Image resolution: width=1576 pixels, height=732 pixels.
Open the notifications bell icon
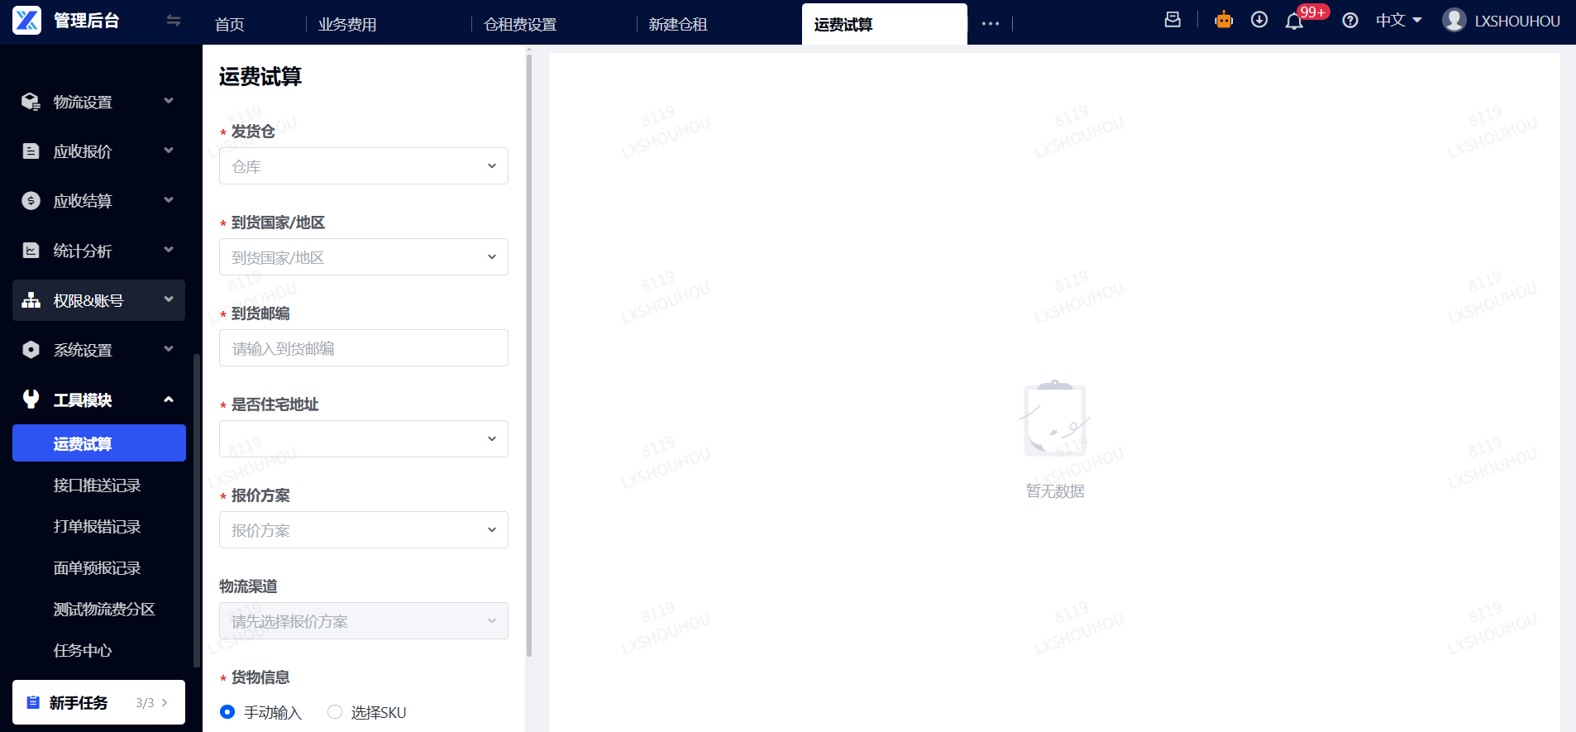click(x=1294, y=22)
